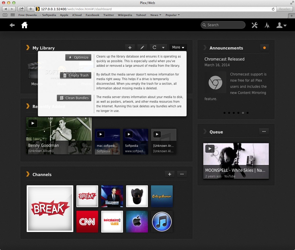Click Safari forward navigation button
Image resolution: width=295 pixels, height=250 pixels.
(12, 9)
